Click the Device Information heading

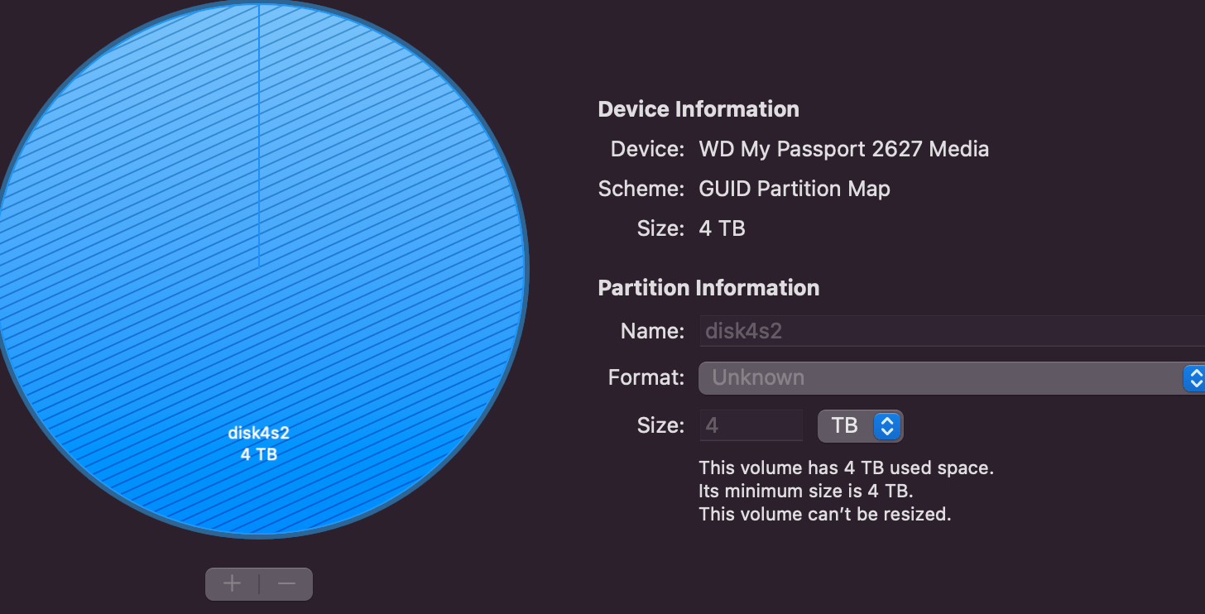coord(698,108)
